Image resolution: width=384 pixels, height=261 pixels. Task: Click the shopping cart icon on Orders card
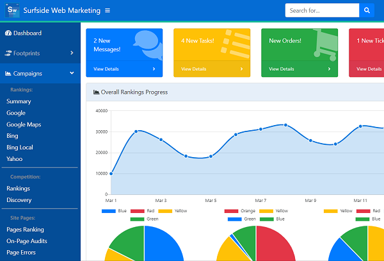click(x=325, y=45)
